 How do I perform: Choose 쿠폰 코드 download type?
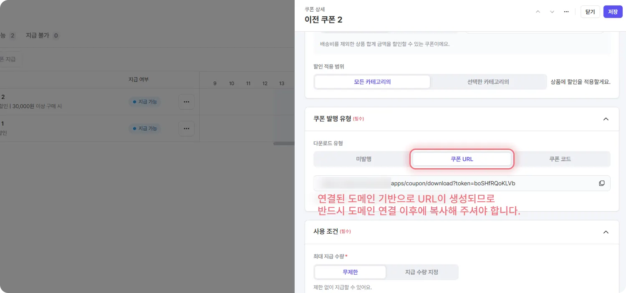tap(560, 159)
